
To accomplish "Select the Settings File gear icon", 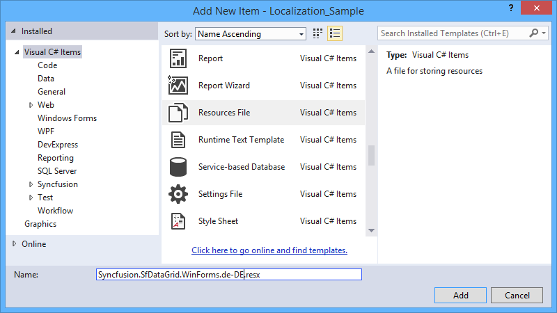I will click(178, 194).
